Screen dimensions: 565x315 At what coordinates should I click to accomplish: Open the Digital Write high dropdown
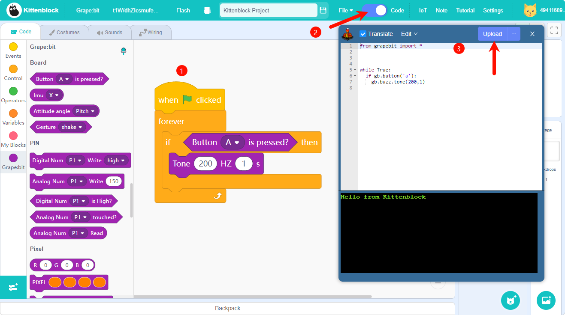click(117, 160)
